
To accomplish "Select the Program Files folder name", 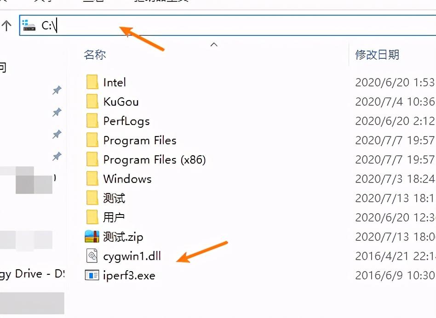I will click(140, 140).
